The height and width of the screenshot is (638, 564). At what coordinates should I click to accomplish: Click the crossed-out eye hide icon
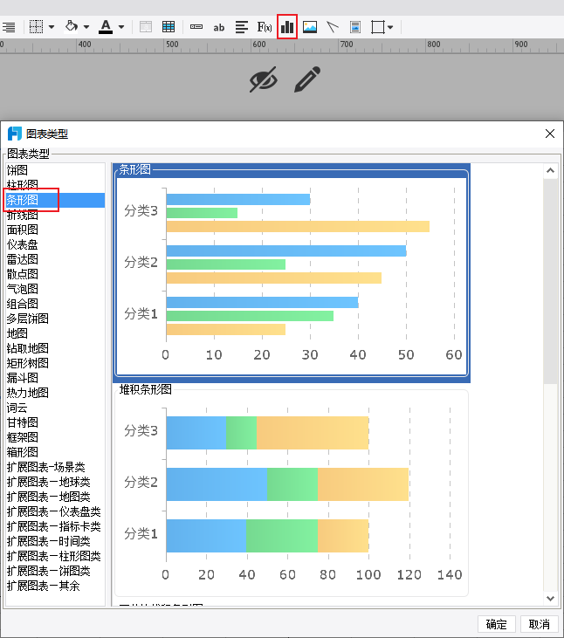(264, 79)
